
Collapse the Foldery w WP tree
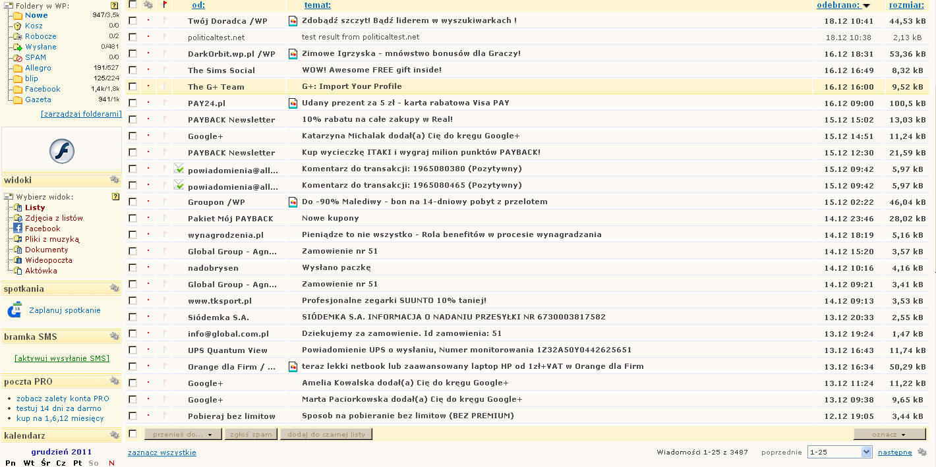coord(8,5)
